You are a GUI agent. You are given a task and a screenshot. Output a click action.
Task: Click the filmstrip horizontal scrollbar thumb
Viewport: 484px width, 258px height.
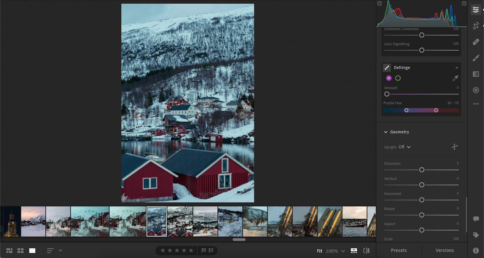(239, 240)
